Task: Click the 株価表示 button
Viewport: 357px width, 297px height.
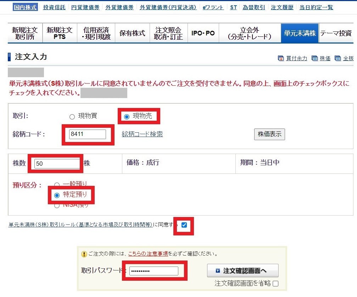Action: click(269, 134)
